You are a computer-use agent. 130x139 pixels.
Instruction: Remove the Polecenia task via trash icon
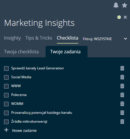click(x=122, y=95)
